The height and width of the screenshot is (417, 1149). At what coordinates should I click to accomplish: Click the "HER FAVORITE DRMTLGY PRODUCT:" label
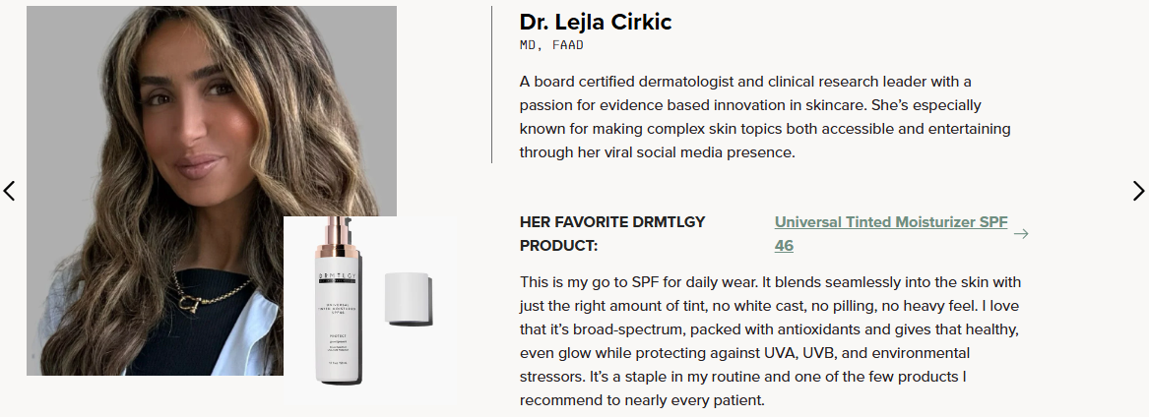point(612,233)
